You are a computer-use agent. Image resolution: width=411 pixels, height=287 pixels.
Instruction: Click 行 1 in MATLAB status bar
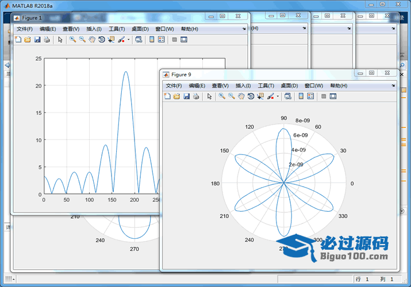[363, 280]
